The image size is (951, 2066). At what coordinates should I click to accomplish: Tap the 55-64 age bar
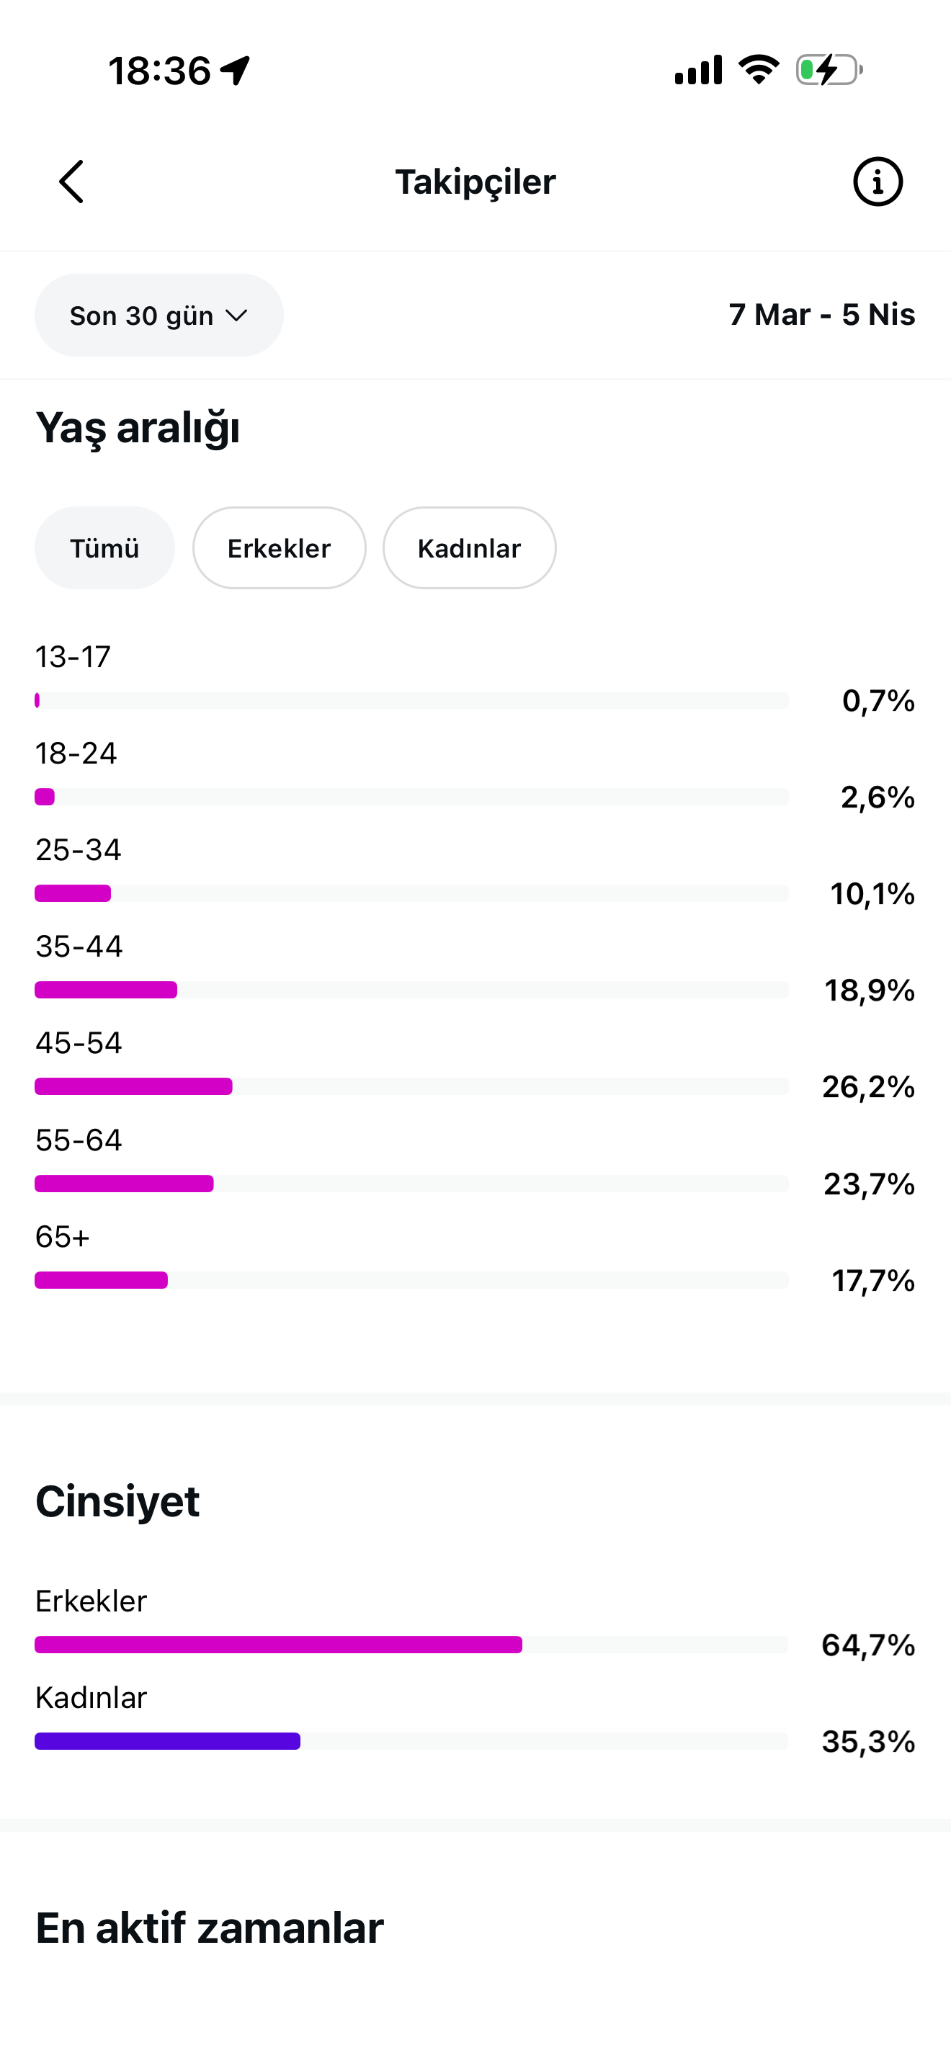pyautogui.click(x=411, y=1184)
